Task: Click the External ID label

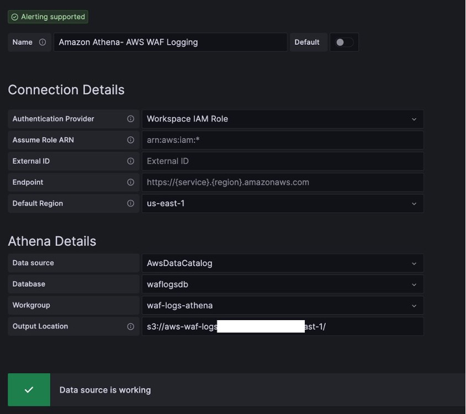Action: point(31,161)
